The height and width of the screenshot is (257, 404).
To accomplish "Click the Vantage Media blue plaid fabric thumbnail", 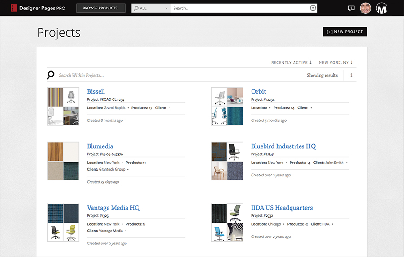I will [55, 213].
